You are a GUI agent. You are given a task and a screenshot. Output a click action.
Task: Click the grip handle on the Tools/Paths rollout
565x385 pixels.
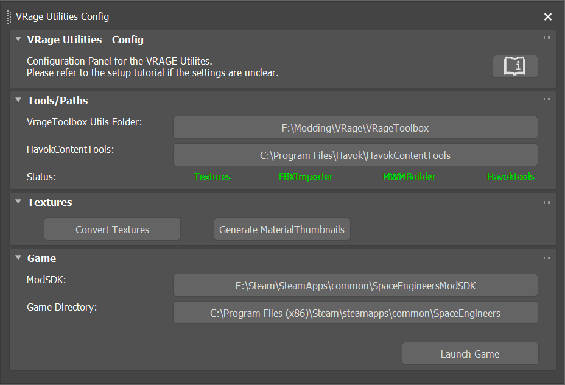coord(547,100)
